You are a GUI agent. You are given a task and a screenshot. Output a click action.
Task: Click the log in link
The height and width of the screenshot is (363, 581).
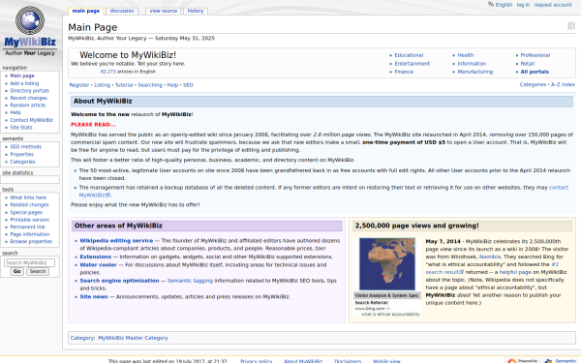pos(523,5)
